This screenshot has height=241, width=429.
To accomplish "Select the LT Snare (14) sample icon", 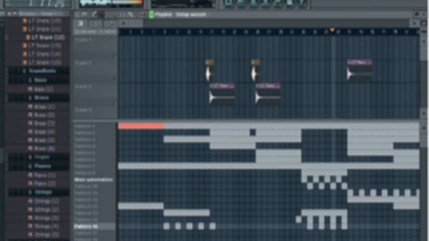I will click(x=25, y=54).
